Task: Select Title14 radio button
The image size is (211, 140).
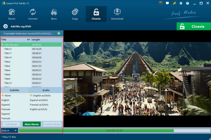Action: click(2, 57)
